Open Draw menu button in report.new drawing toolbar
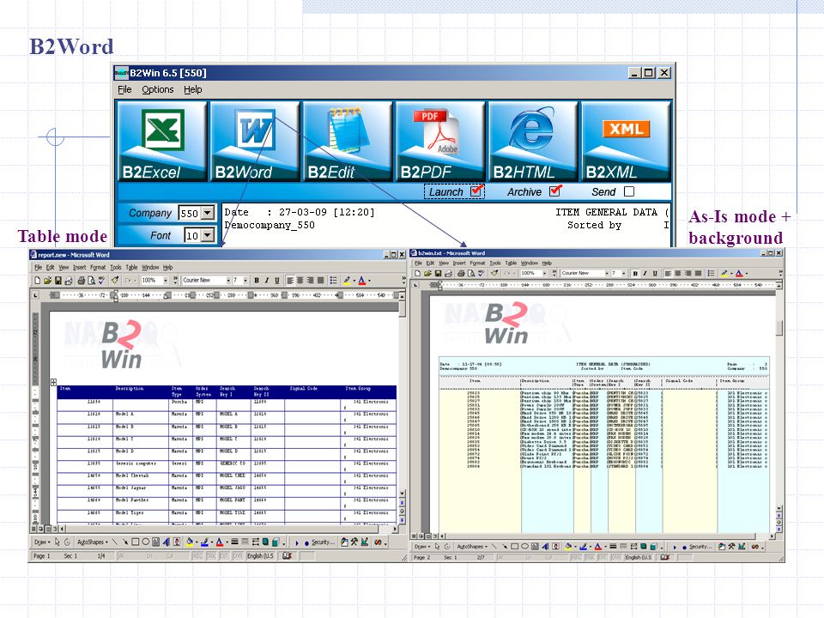Viewport: 824px width, 618px height. 42,542
